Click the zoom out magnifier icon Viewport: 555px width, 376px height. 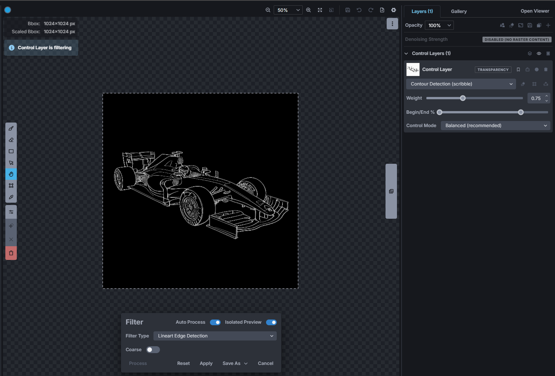[x=268, y=10]
